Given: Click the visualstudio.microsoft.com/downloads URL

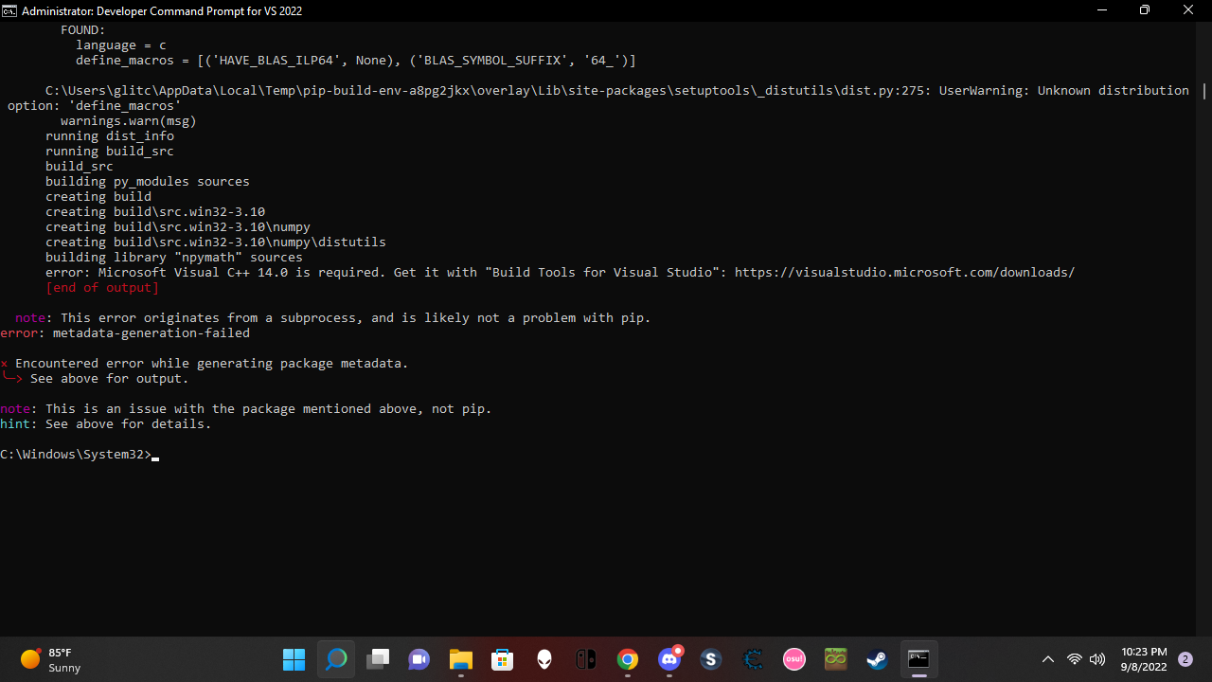Looking at the screenshot, I should (x=904, y=273).
